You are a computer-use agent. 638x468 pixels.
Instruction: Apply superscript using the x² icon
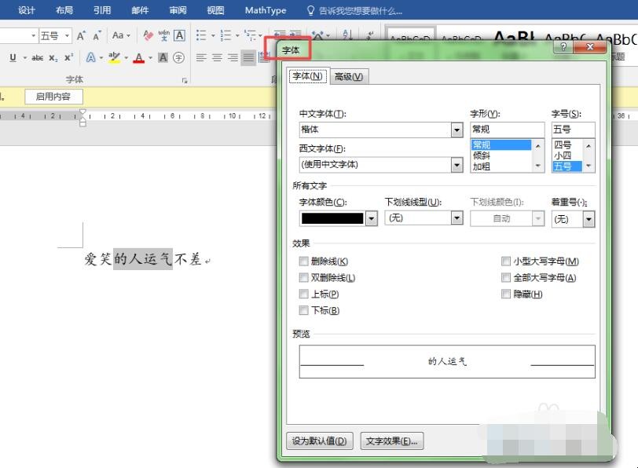click(69, 58)
